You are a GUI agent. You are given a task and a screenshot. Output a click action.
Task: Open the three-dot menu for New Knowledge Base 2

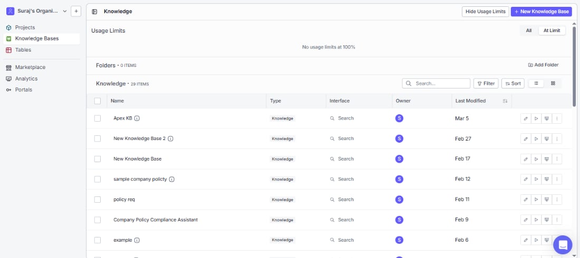557,138
